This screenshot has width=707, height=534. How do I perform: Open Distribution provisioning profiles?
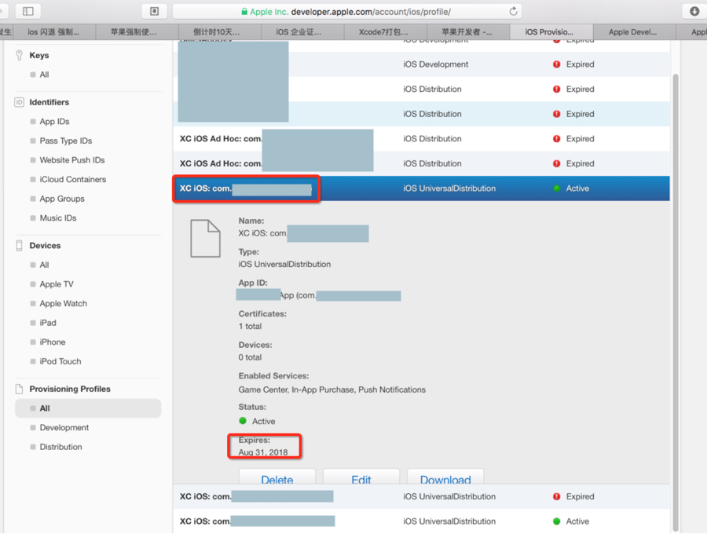click(60, 447)
